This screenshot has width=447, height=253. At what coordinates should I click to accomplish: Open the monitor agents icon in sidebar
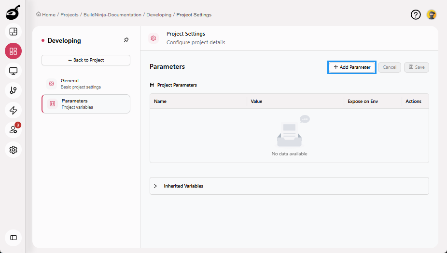(14, 71)
